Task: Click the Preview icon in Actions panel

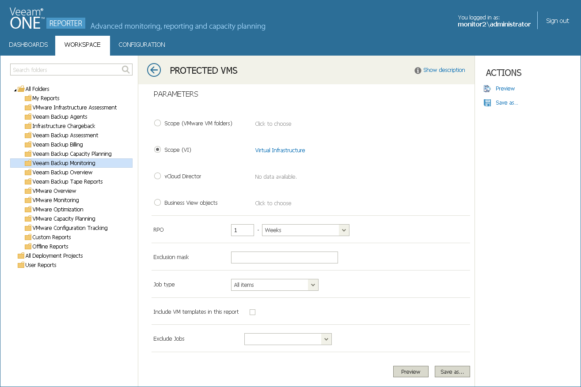Action: [x=487, y=89]
